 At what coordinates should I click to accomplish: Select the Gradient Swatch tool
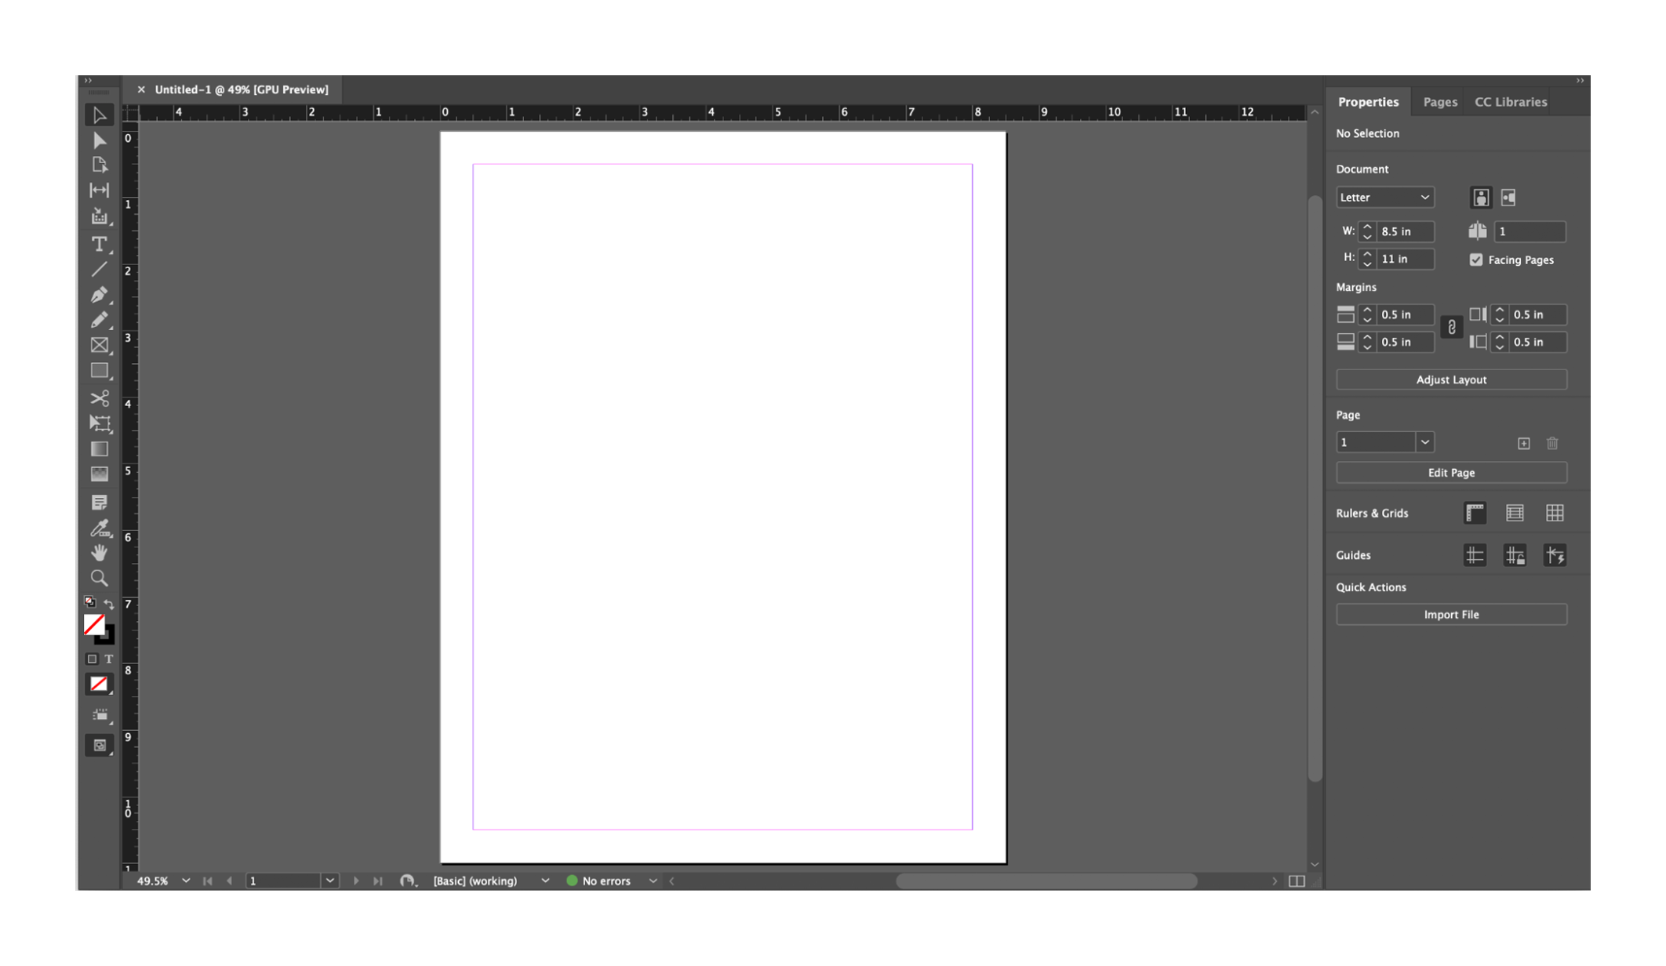tap(100, 448)
